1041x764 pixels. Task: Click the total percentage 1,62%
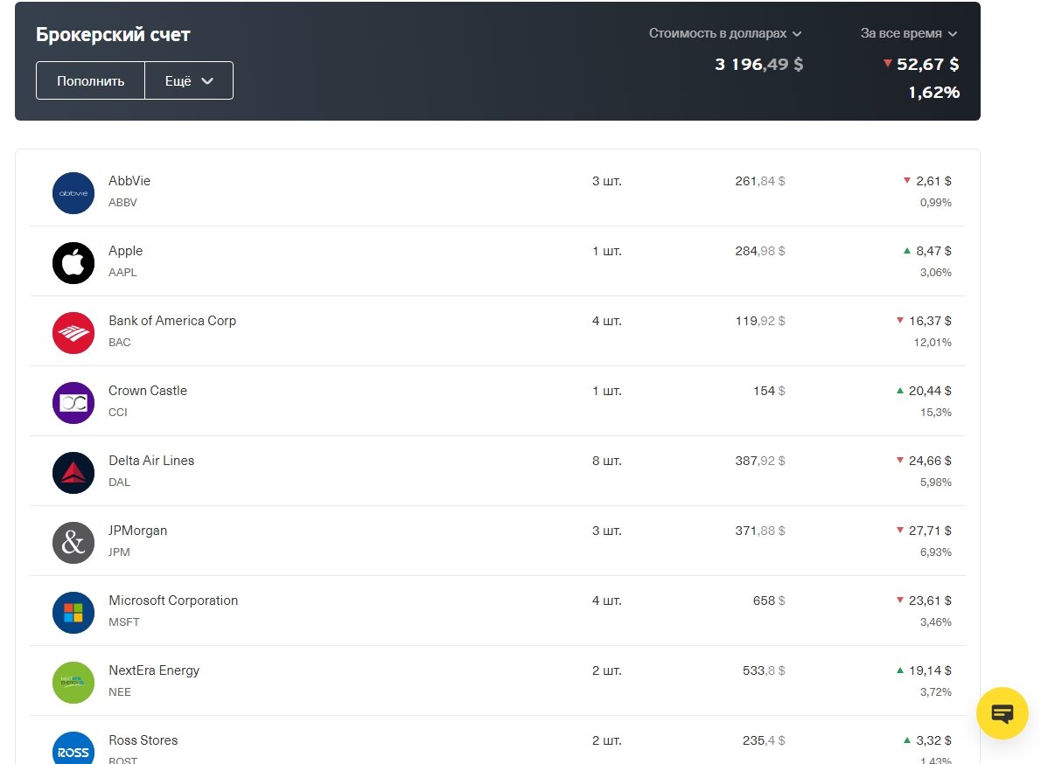tap(934, 92)
